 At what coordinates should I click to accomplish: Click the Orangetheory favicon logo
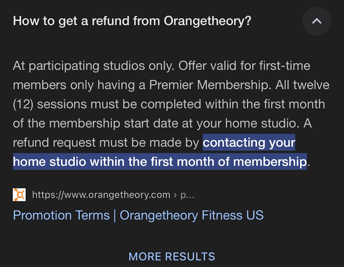pos(19,195)
